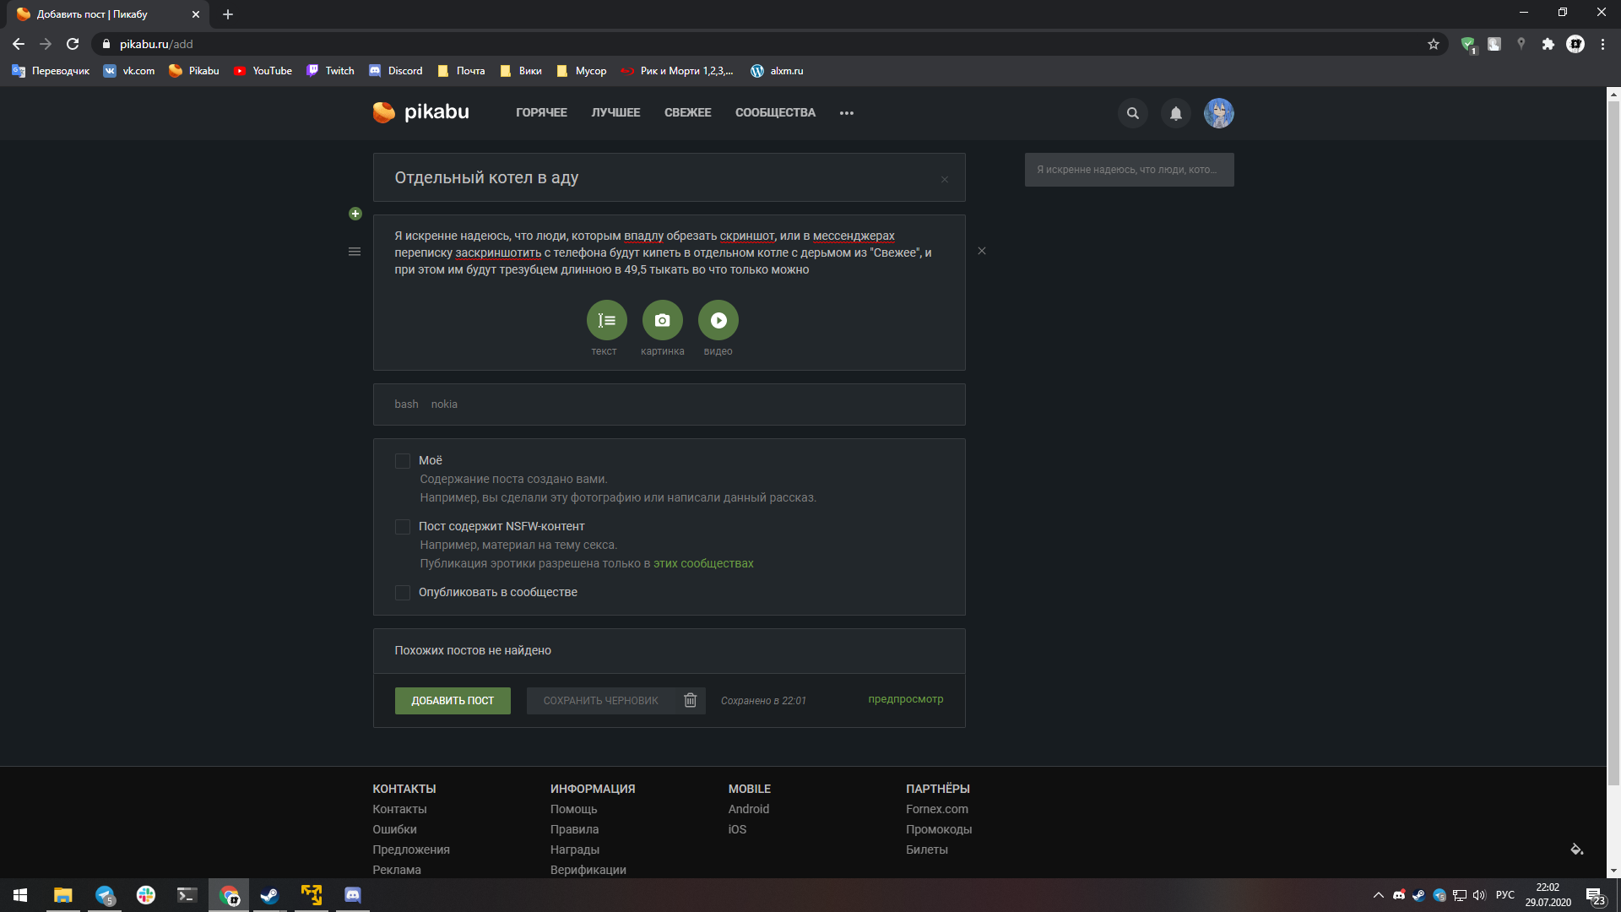
Task: Check the "Моё" checkbox
Action: 403,461
